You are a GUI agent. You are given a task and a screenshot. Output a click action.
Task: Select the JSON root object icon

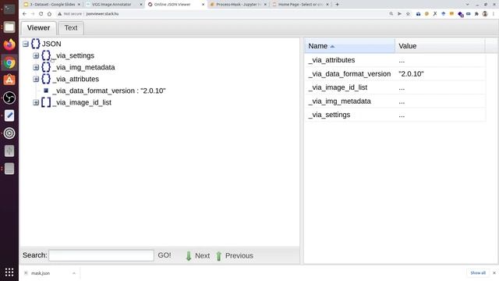[36, 44]
